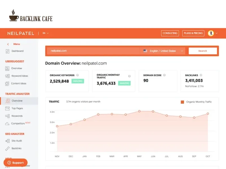The width and height of the screenshot is (226, 169).
Task: Open Site Audit in sidebar
Action: [x=17, y=141]
